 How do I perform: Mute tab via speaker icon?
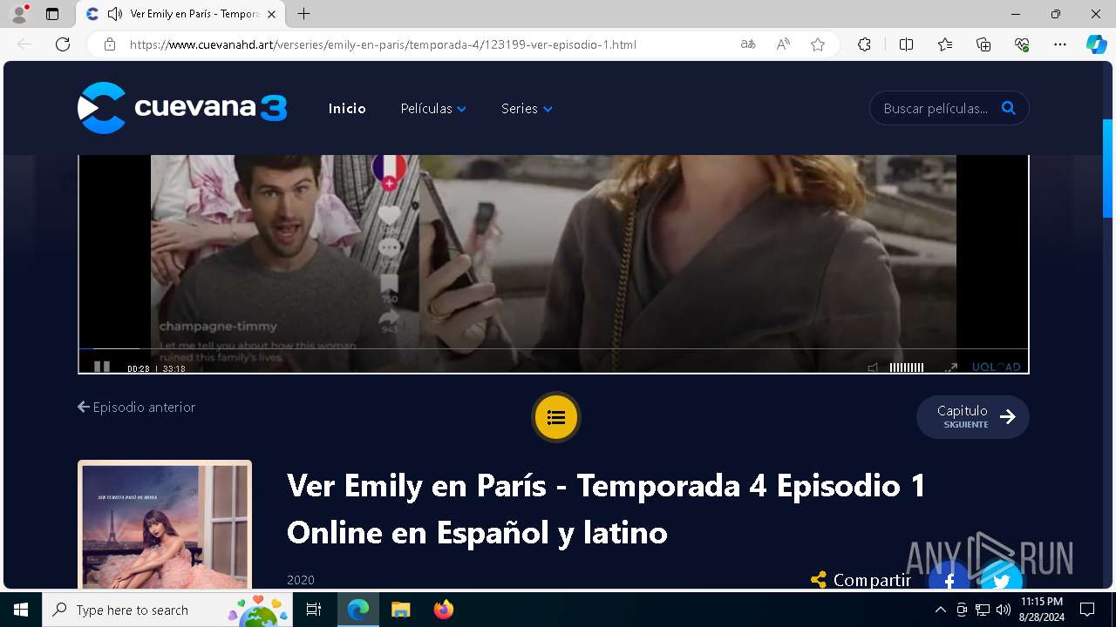point(114,14)
